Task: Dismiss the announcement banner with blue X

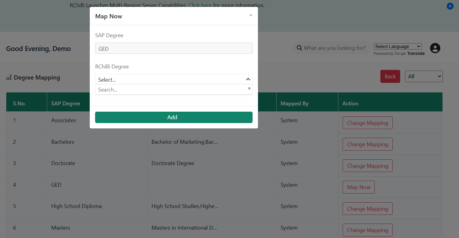Action: [450, 6]
